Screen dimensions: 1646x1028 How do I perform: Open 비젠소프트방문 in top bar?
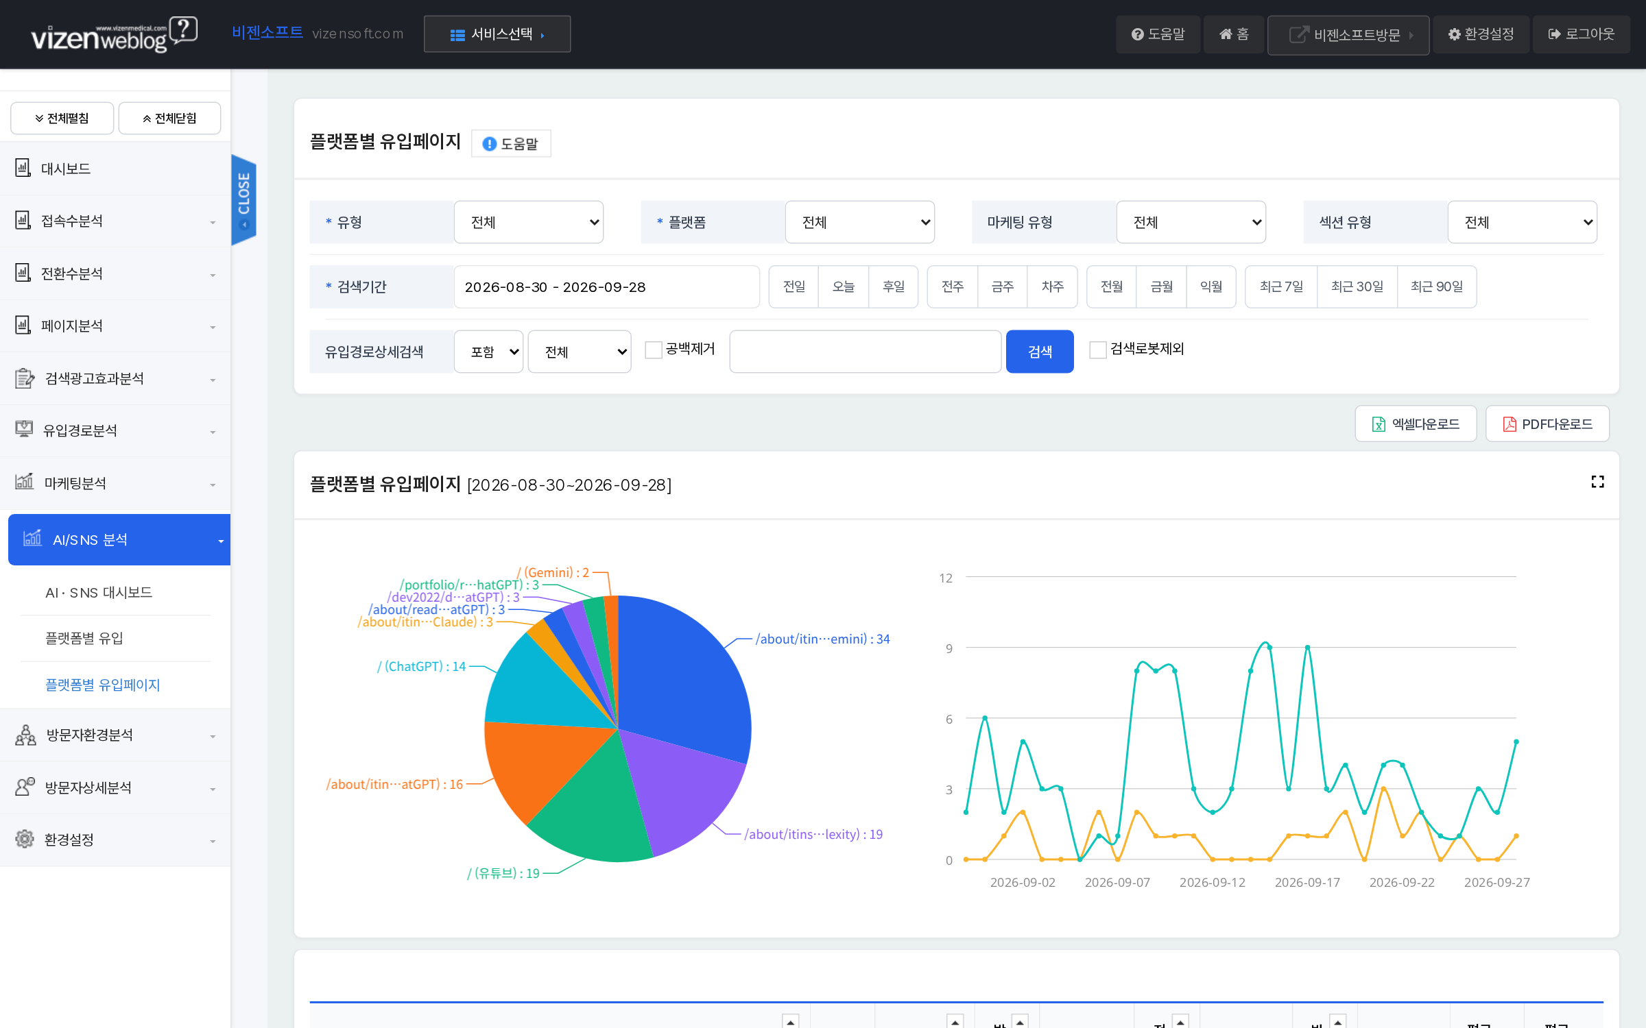1348,34
